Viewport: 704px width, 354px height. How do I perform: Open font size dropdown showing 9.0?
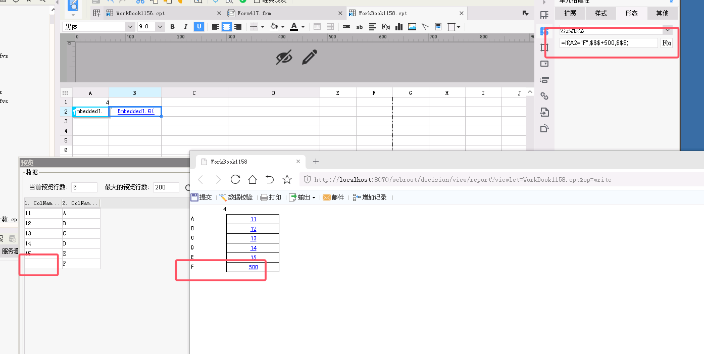pyautogui.click(x=151, y=27)
